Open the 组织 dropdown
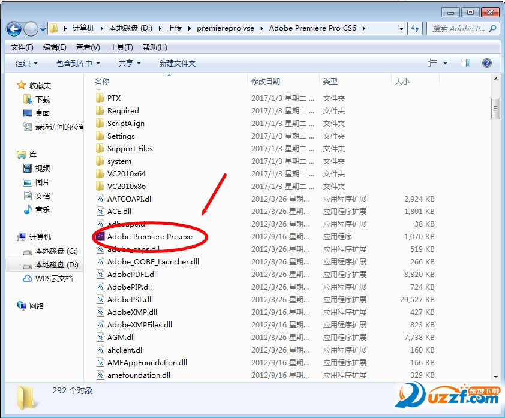505x418 pixels. (x=27, y=63)
